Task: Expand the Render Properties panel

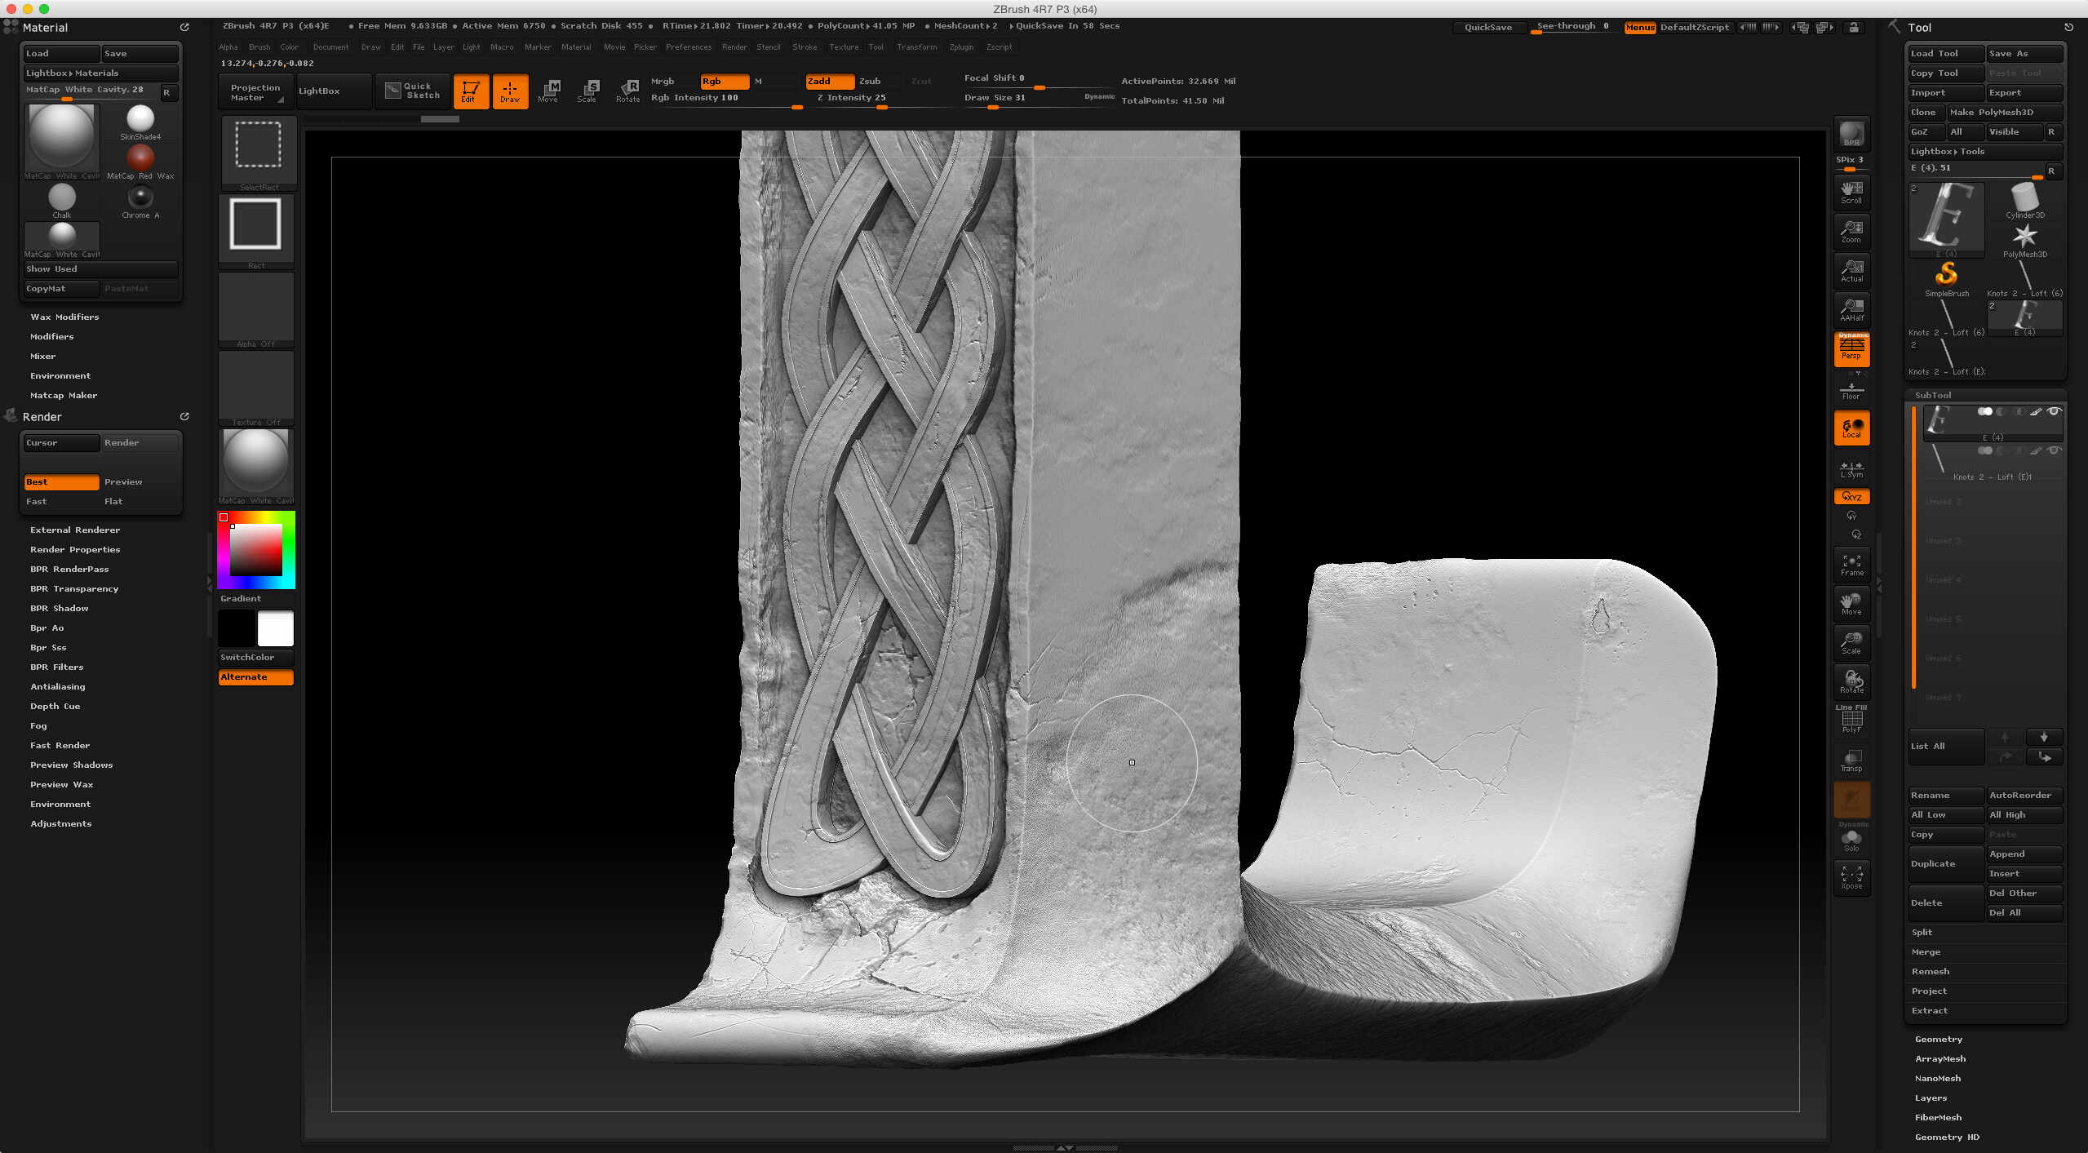Action: (75, 549)
